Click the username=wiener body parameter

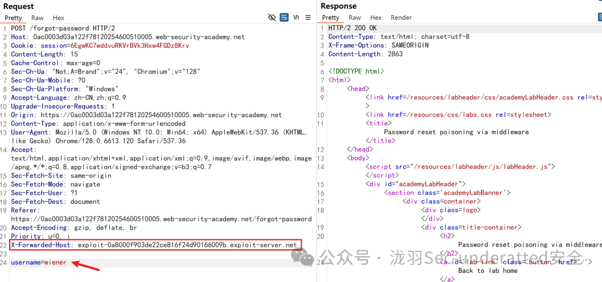(x=39, y=262)
